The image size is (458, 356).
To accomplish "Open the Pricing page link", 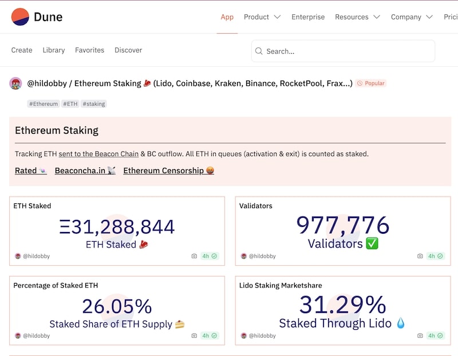I will click(x=451, y=17).
